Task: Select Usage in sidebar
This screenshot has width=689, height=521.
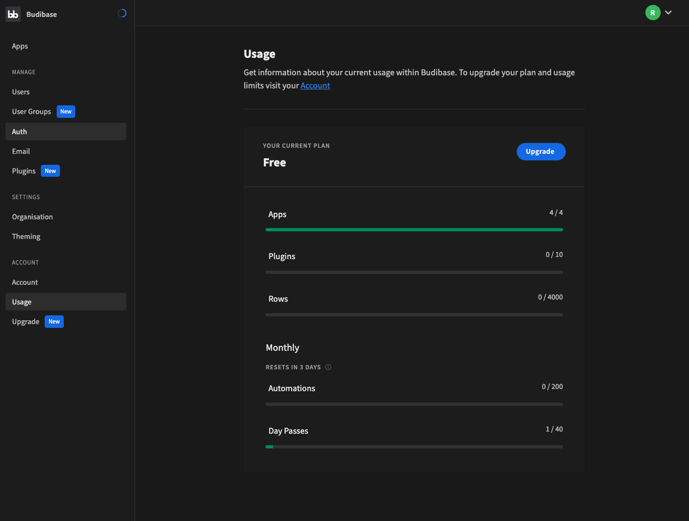Action: 66,302
